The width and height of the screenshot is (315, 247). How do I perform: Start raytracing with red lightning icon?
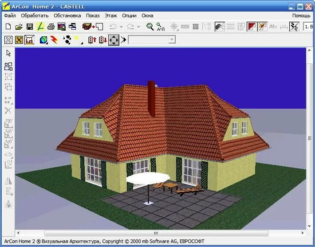point(54,40)
